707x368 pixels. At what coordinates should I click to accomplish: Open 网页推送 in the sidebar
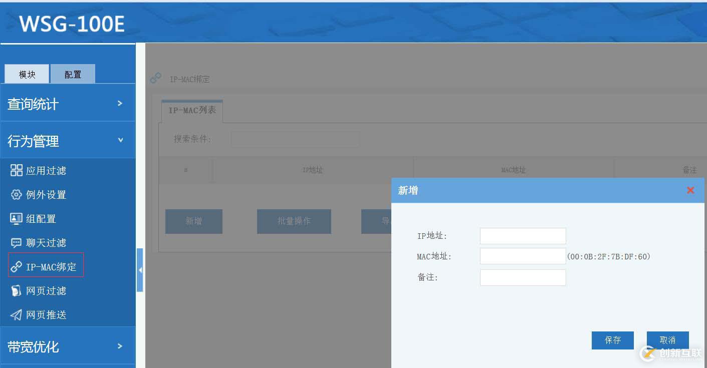tap(46, 315)
